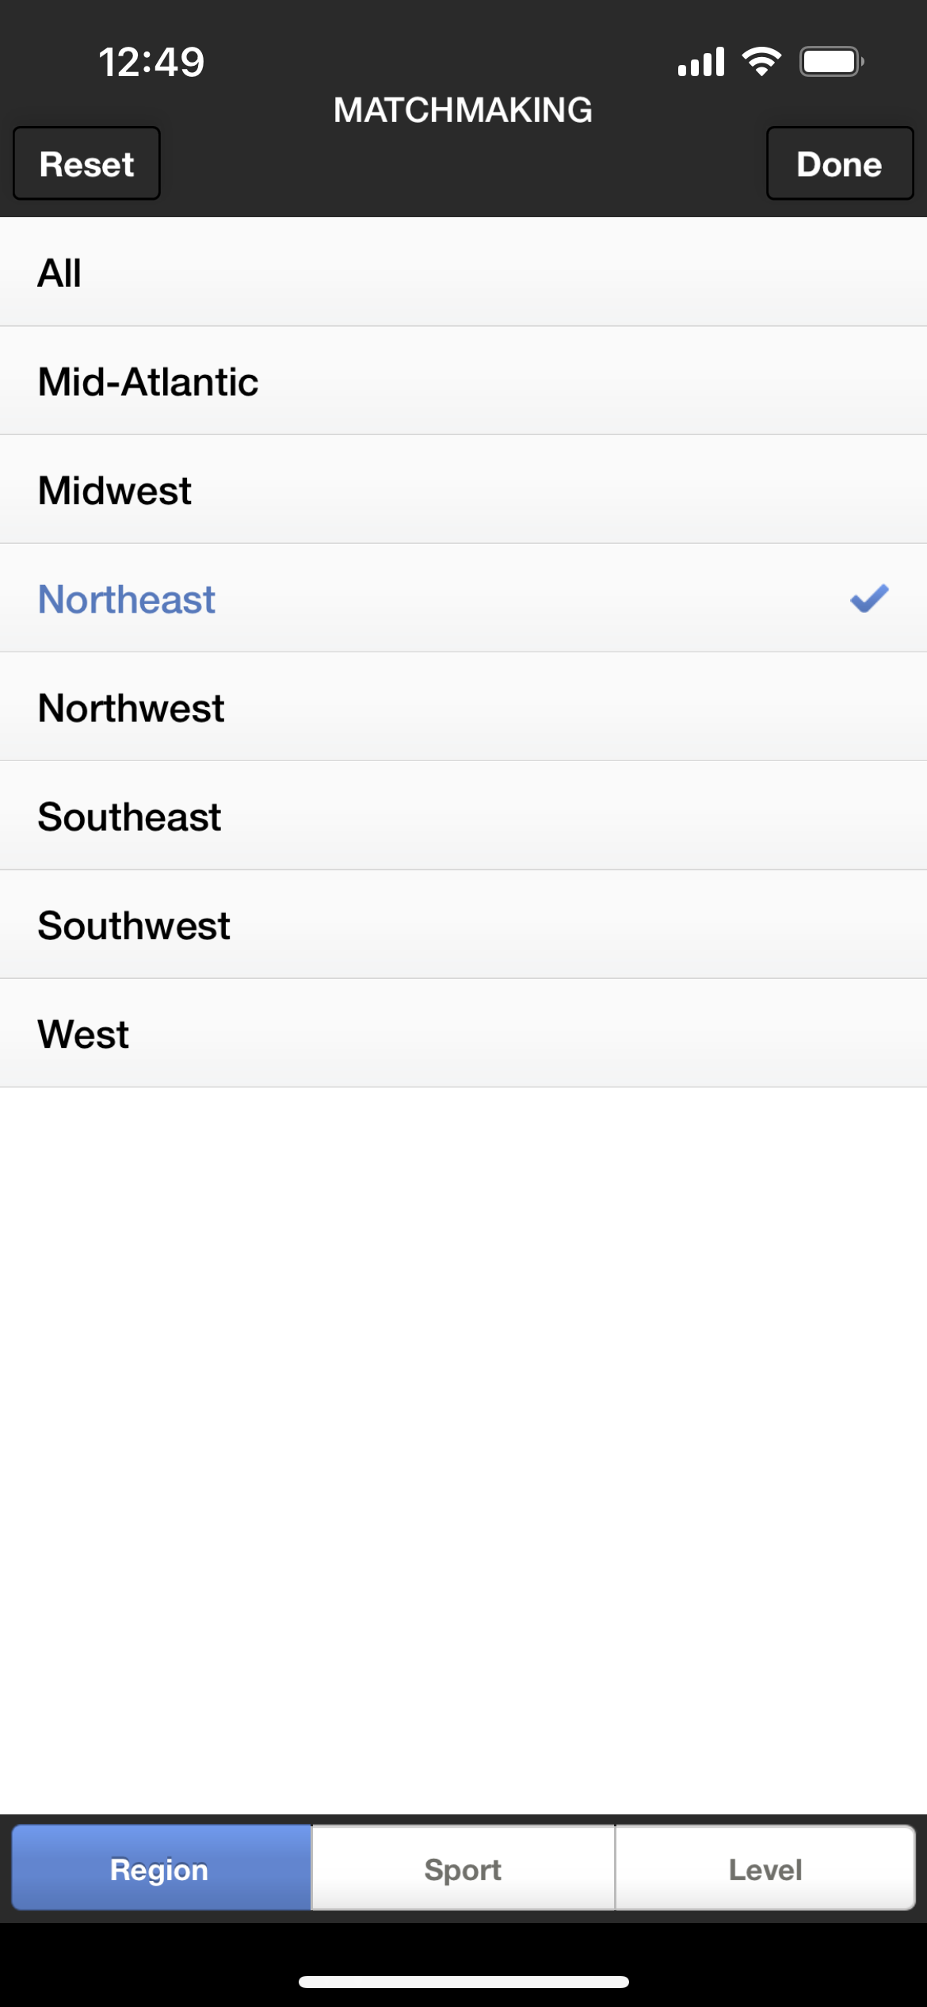Tap the Wi-Fi status icon
Image resolution: width=927 pixels, height=2007 pixels.
click(x=761, y=61)
